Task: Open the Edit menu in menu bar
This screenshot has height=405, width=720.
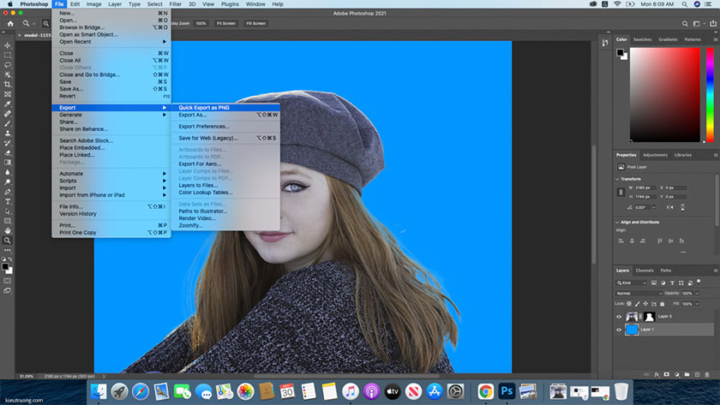Action: pos(75,4)
